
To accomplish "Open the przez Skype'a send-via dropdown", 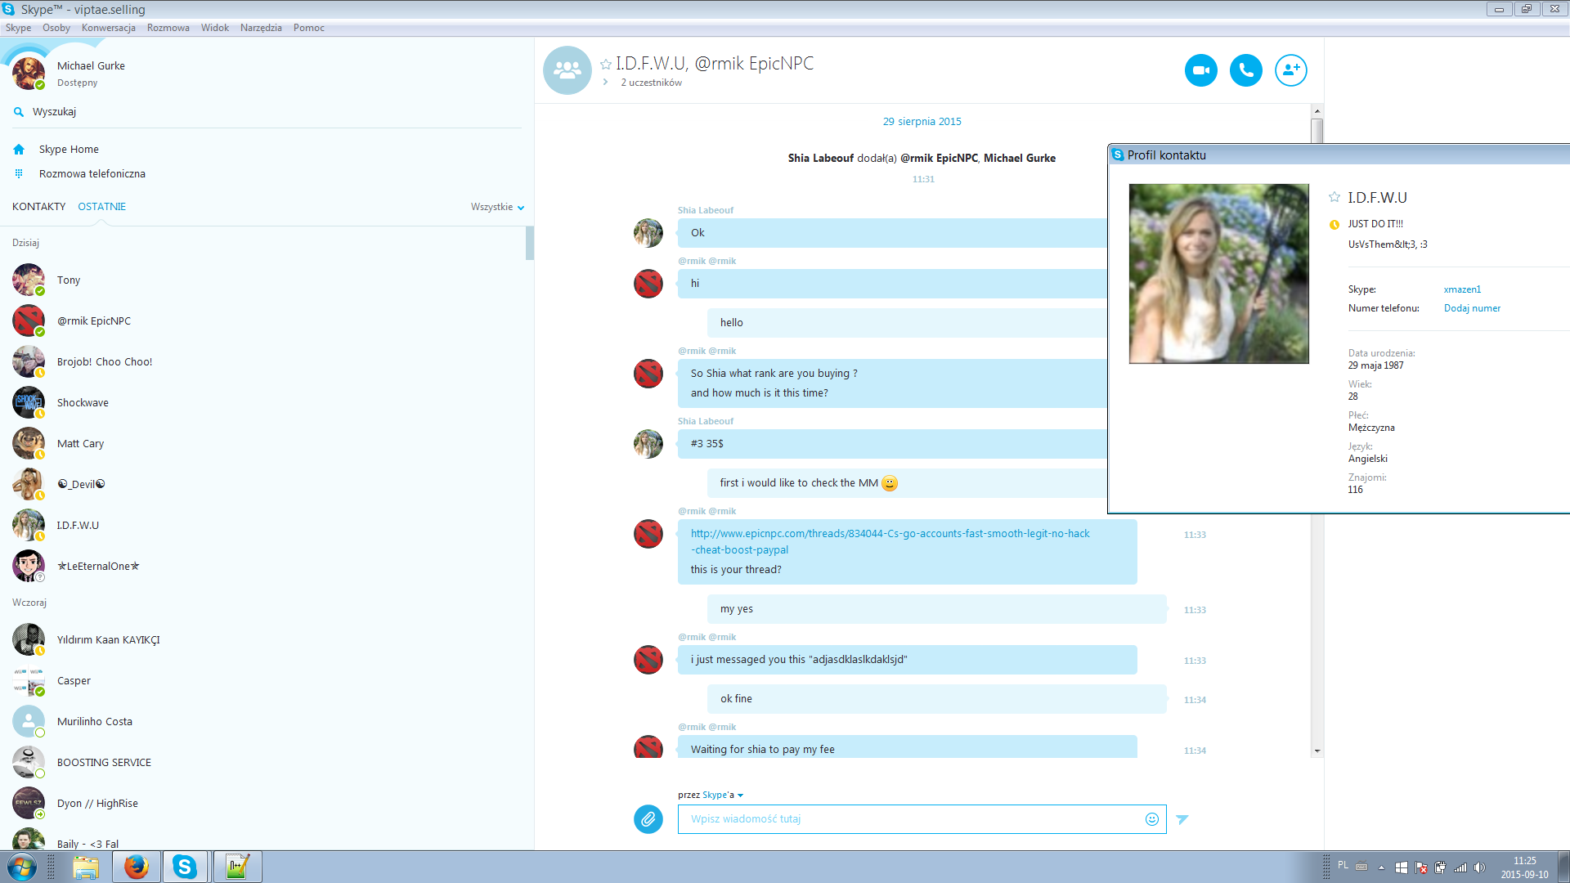I will [x=711, y=795].
